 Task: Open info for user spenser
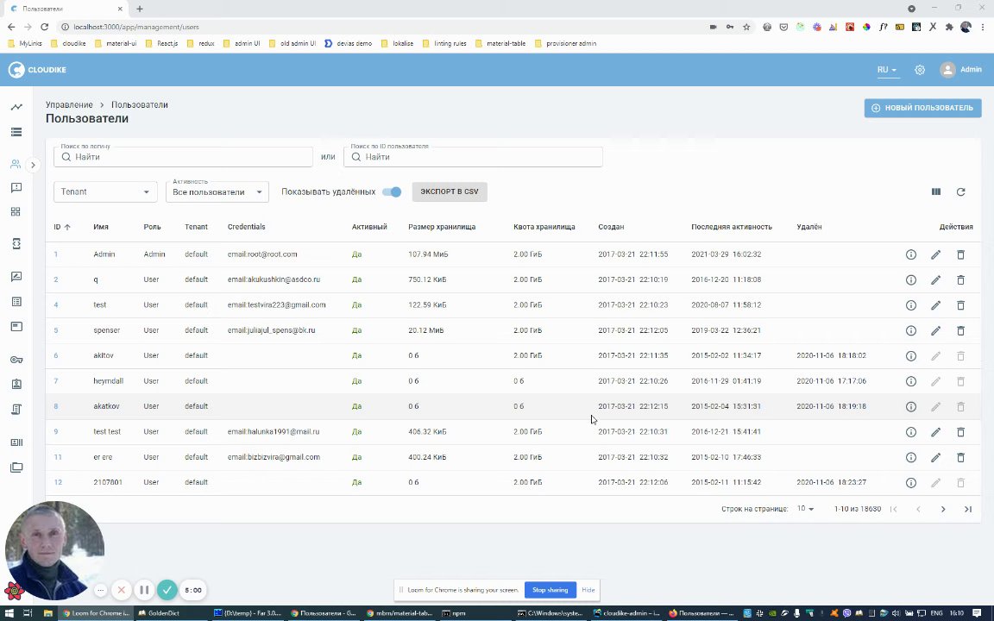[911, 330]
